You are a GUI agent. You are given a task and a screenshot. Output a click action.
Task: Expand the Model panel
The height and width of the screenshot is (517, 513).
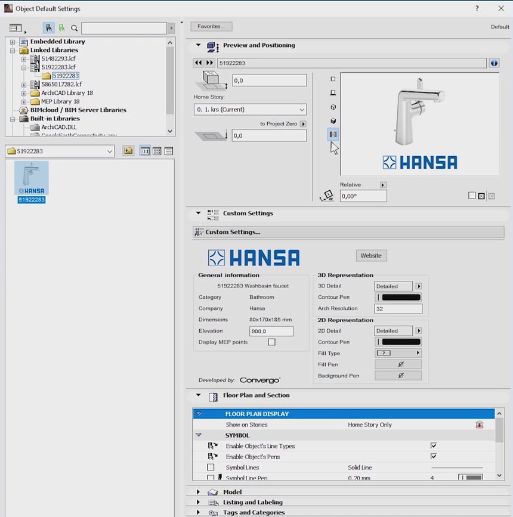(x=198, y=492)
